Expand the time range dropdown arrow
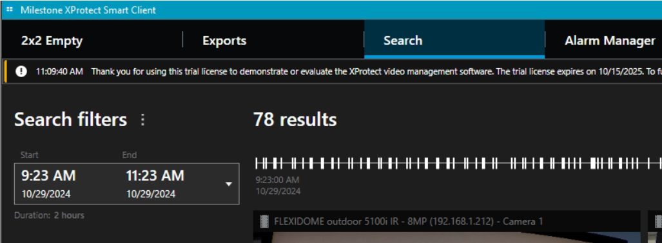This screenshot has height=243, width=662. 229,184
